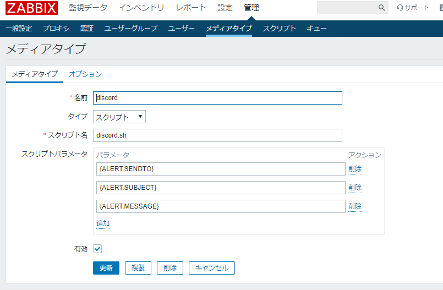Open the 設定 menu
This screenshot has height=290, width=443.
(225, 8)
